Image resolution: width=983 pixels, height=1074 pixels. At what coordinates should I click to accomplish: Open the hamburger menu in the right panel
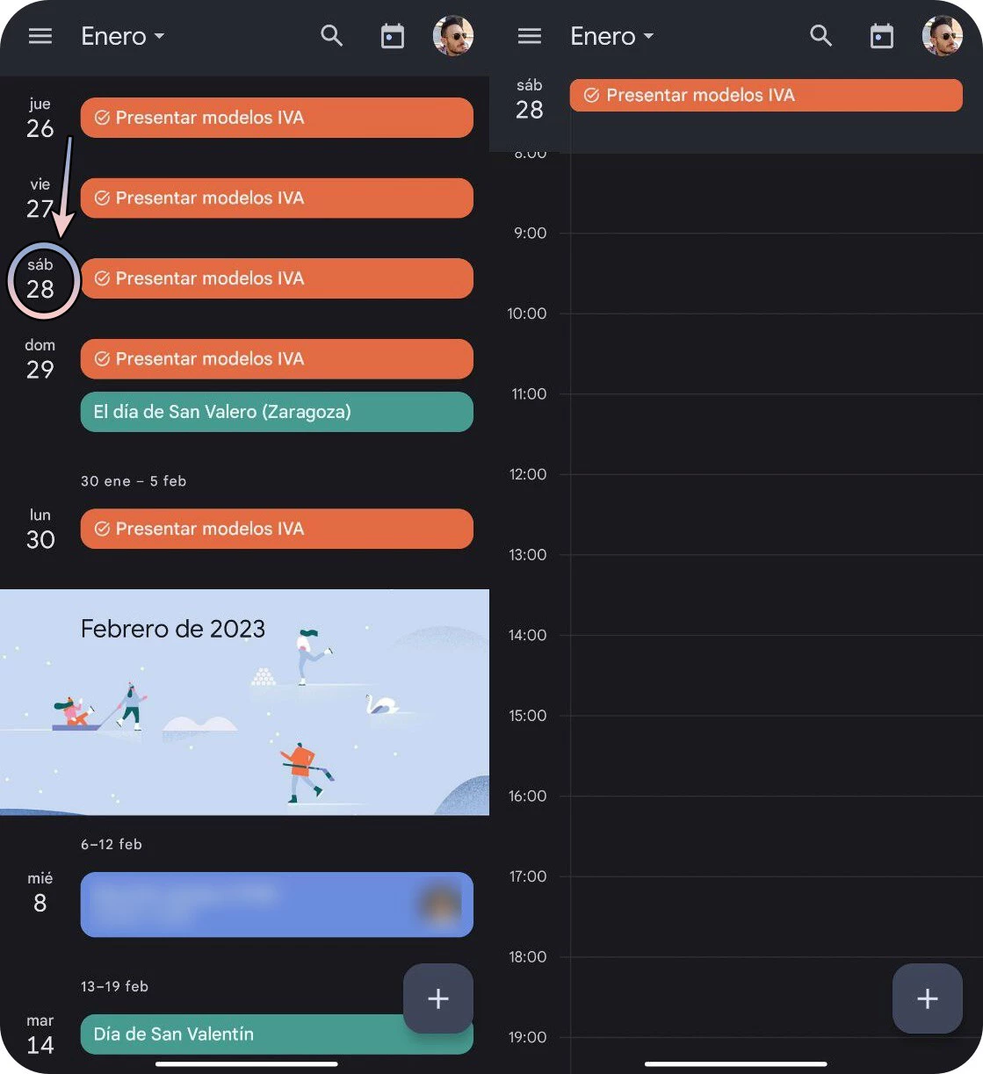coord(529,36)
